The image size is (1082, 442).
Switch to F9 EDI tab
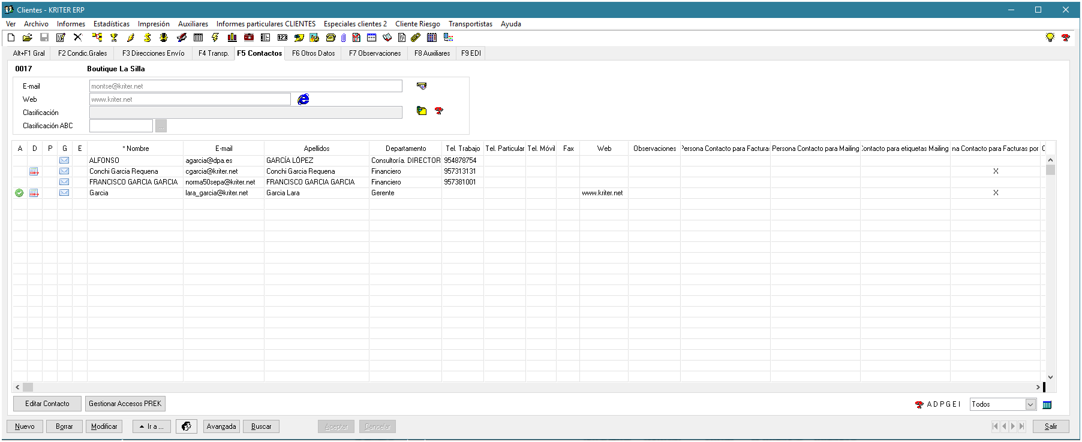(x=471, y=53)
